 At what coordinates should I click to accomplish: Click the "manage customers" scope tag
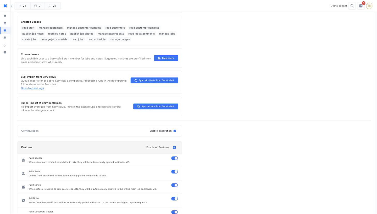pyautogui.click(x=51, y=28)
